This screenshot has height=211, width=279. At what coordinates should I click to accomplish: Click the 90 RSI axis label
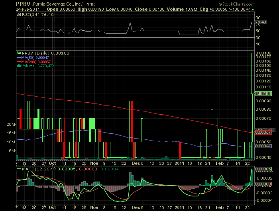click(258, 18)
